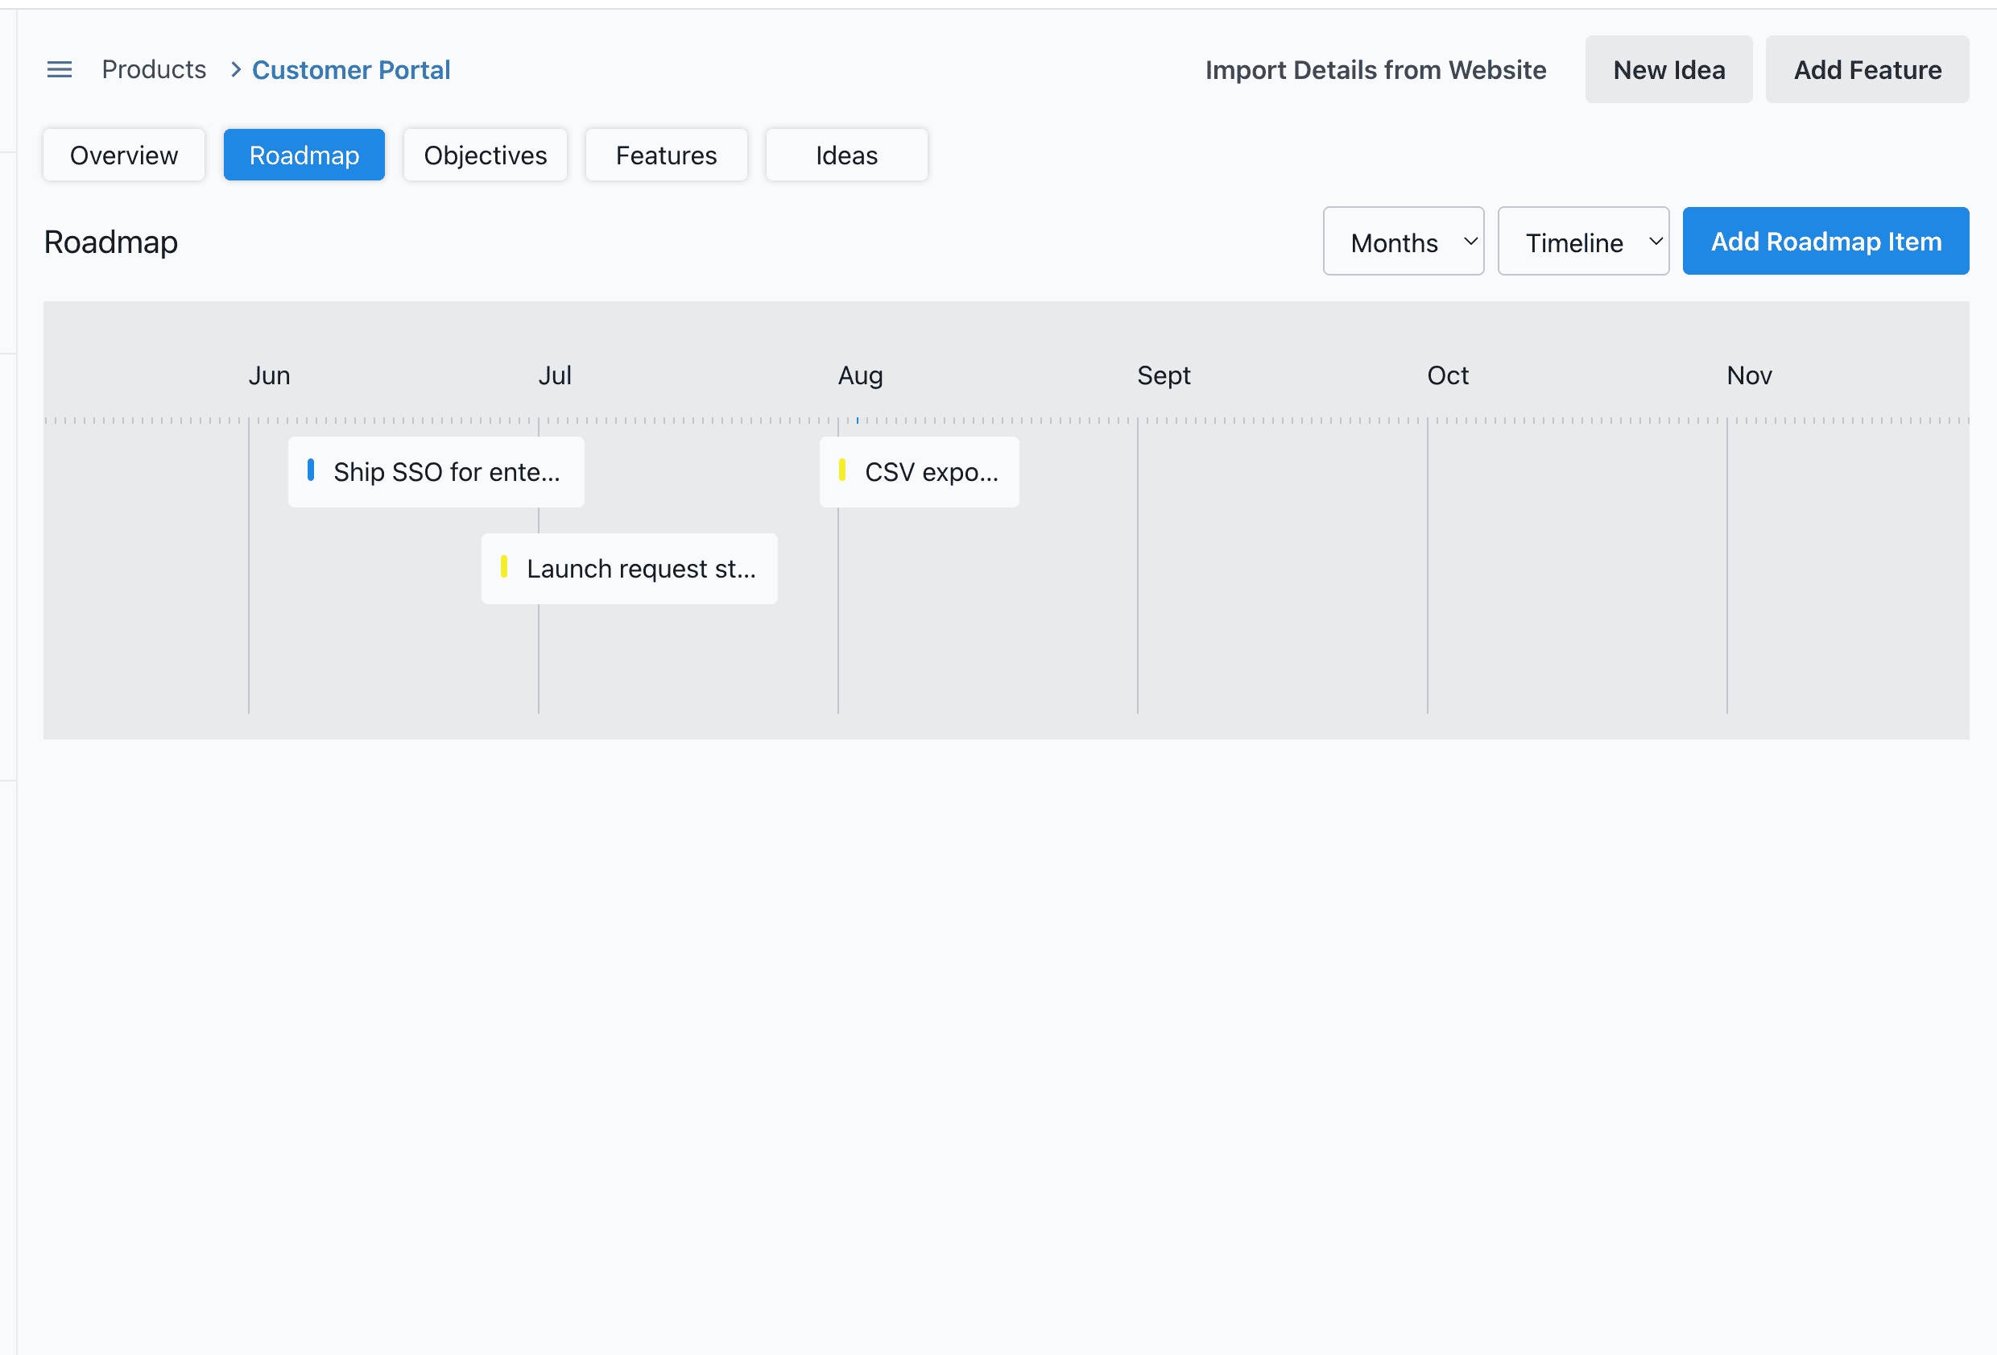Click the Oct month label
This screenshot has height=1355, width=1997.
point(1448,375)
